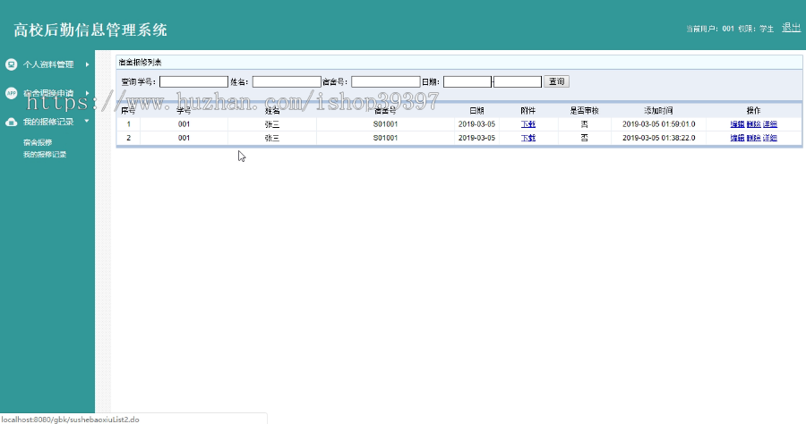Screen dimensions: 806x424
Task: Edit the record added at 01:38:22
Action: click(x=737, y=138)
